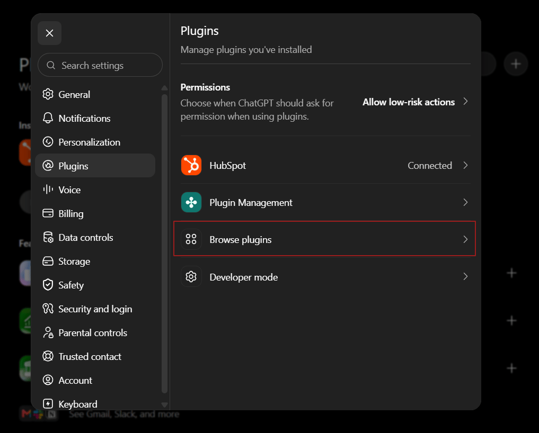This screenshot has width=539, height=433.
Task: Expand the Plugin Management chevron
Action: click(x=465, y=202)
